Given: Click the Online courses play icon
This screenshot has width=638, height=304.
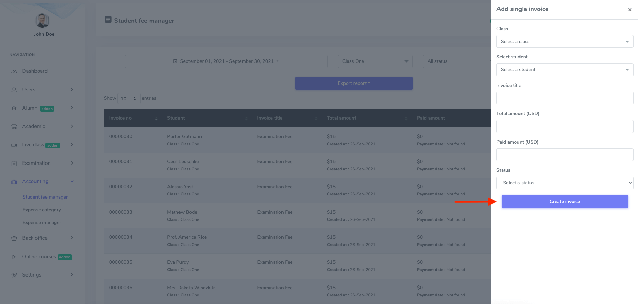Looking at the screenshot, I should tap(14, 257).
